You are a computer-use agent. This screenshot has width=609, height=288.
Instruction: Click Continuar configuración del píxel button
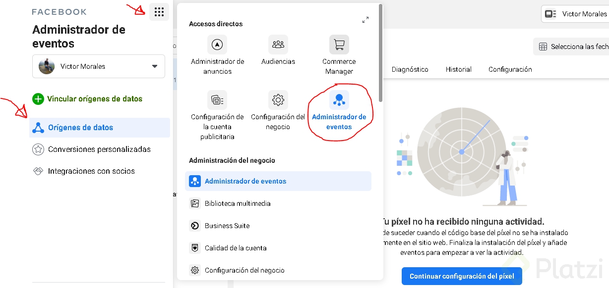[x=462, y=276]
